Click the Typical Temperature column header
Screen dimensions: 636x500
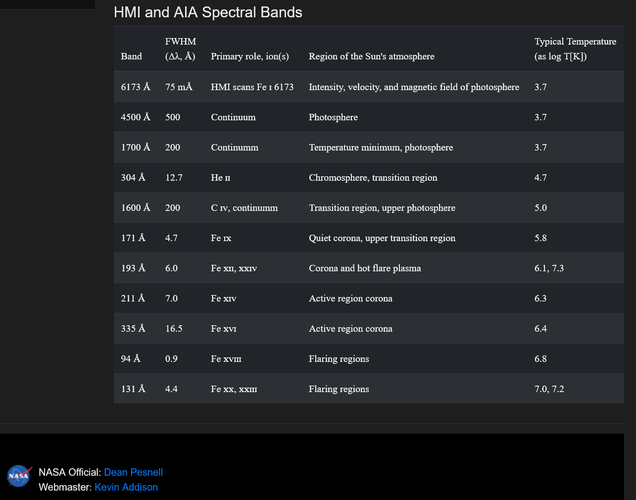coord(575,49)
